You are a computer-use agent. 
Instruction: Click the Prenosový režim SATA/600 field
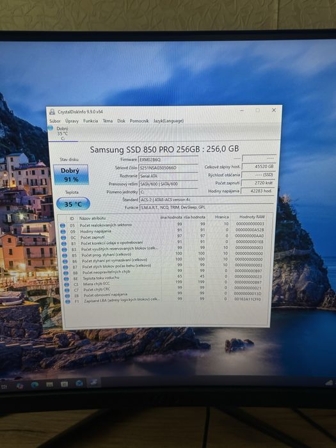click(168, 184)
